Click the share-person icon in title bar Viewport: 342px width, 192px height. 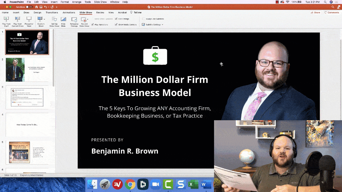(339, 7)
